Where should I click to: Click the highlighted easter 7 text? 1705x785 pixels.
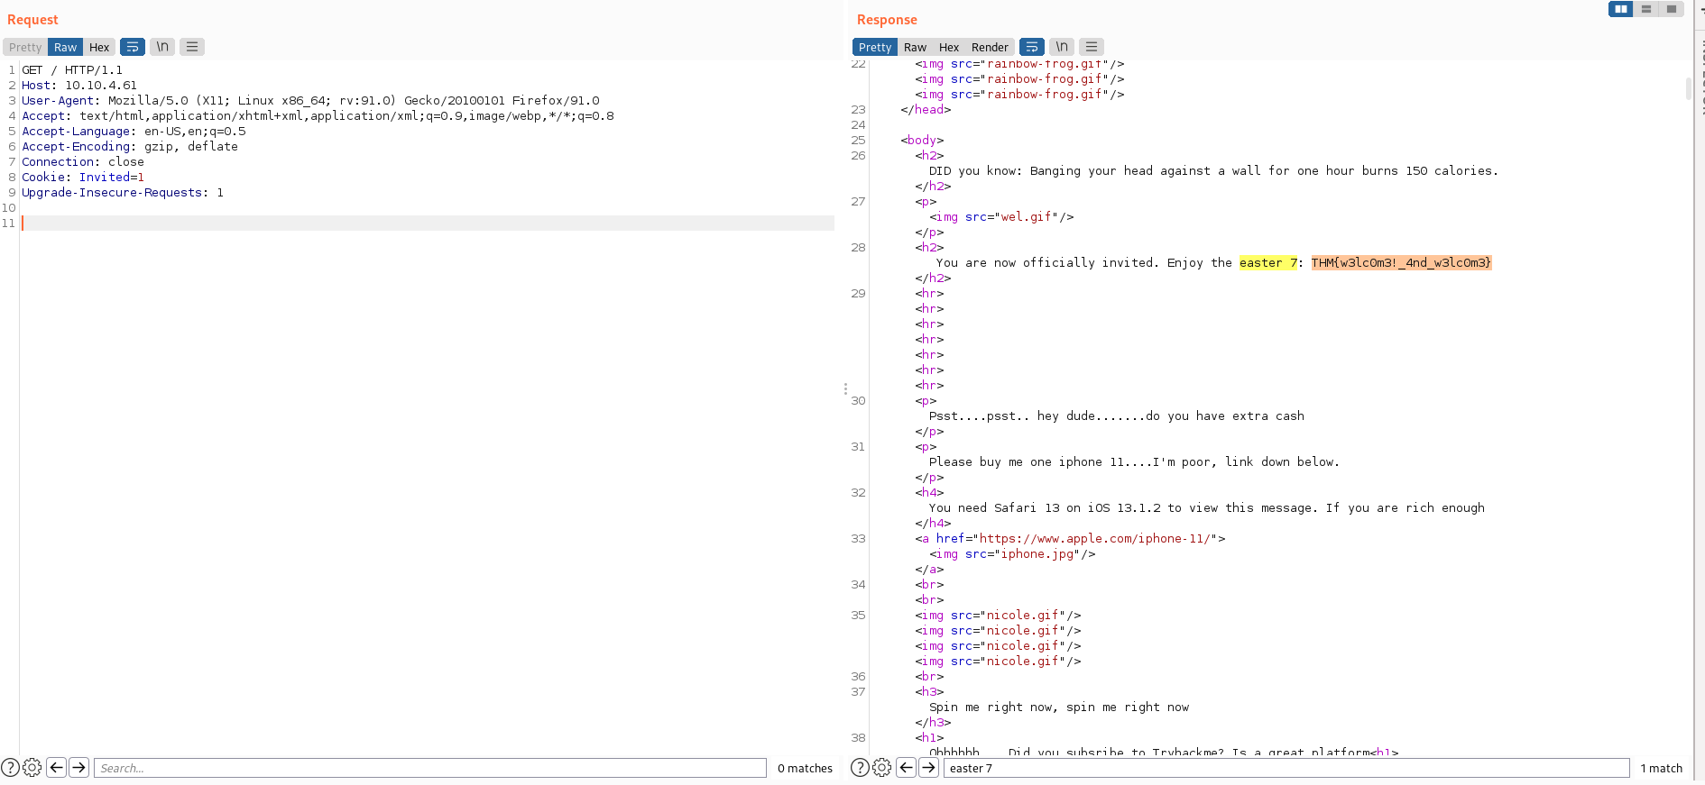[x=1267, y=262]
